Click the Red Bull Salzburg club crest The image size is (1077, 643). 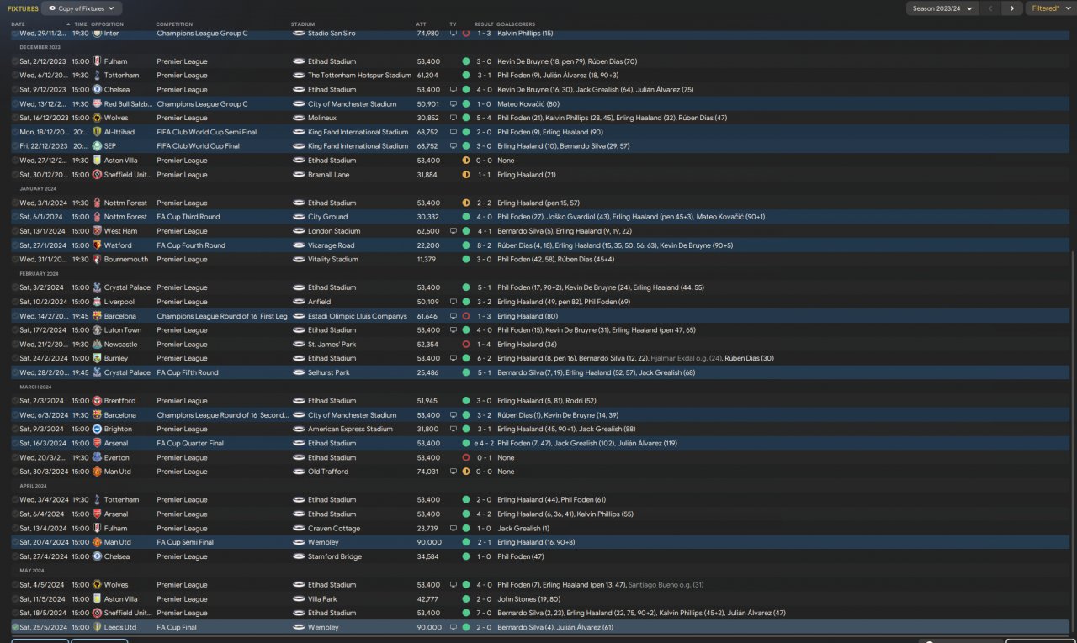point(98,104)
